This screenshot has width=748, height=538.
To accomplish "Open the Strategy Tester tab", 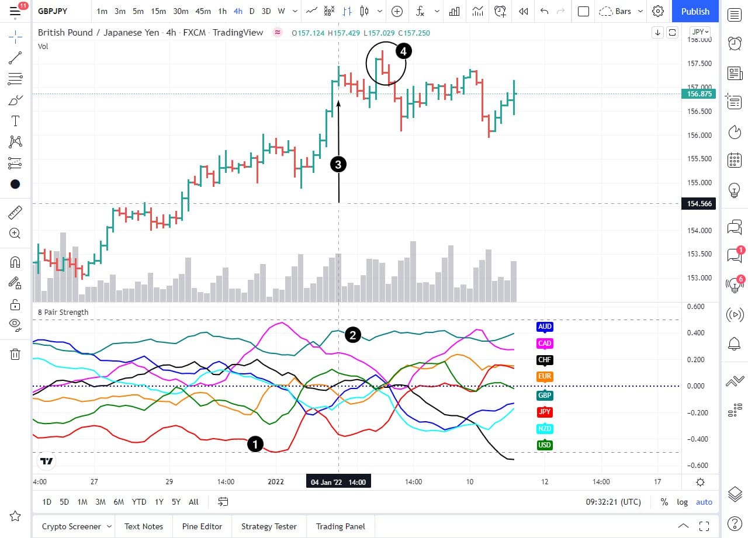I will [x=269, y=526].
